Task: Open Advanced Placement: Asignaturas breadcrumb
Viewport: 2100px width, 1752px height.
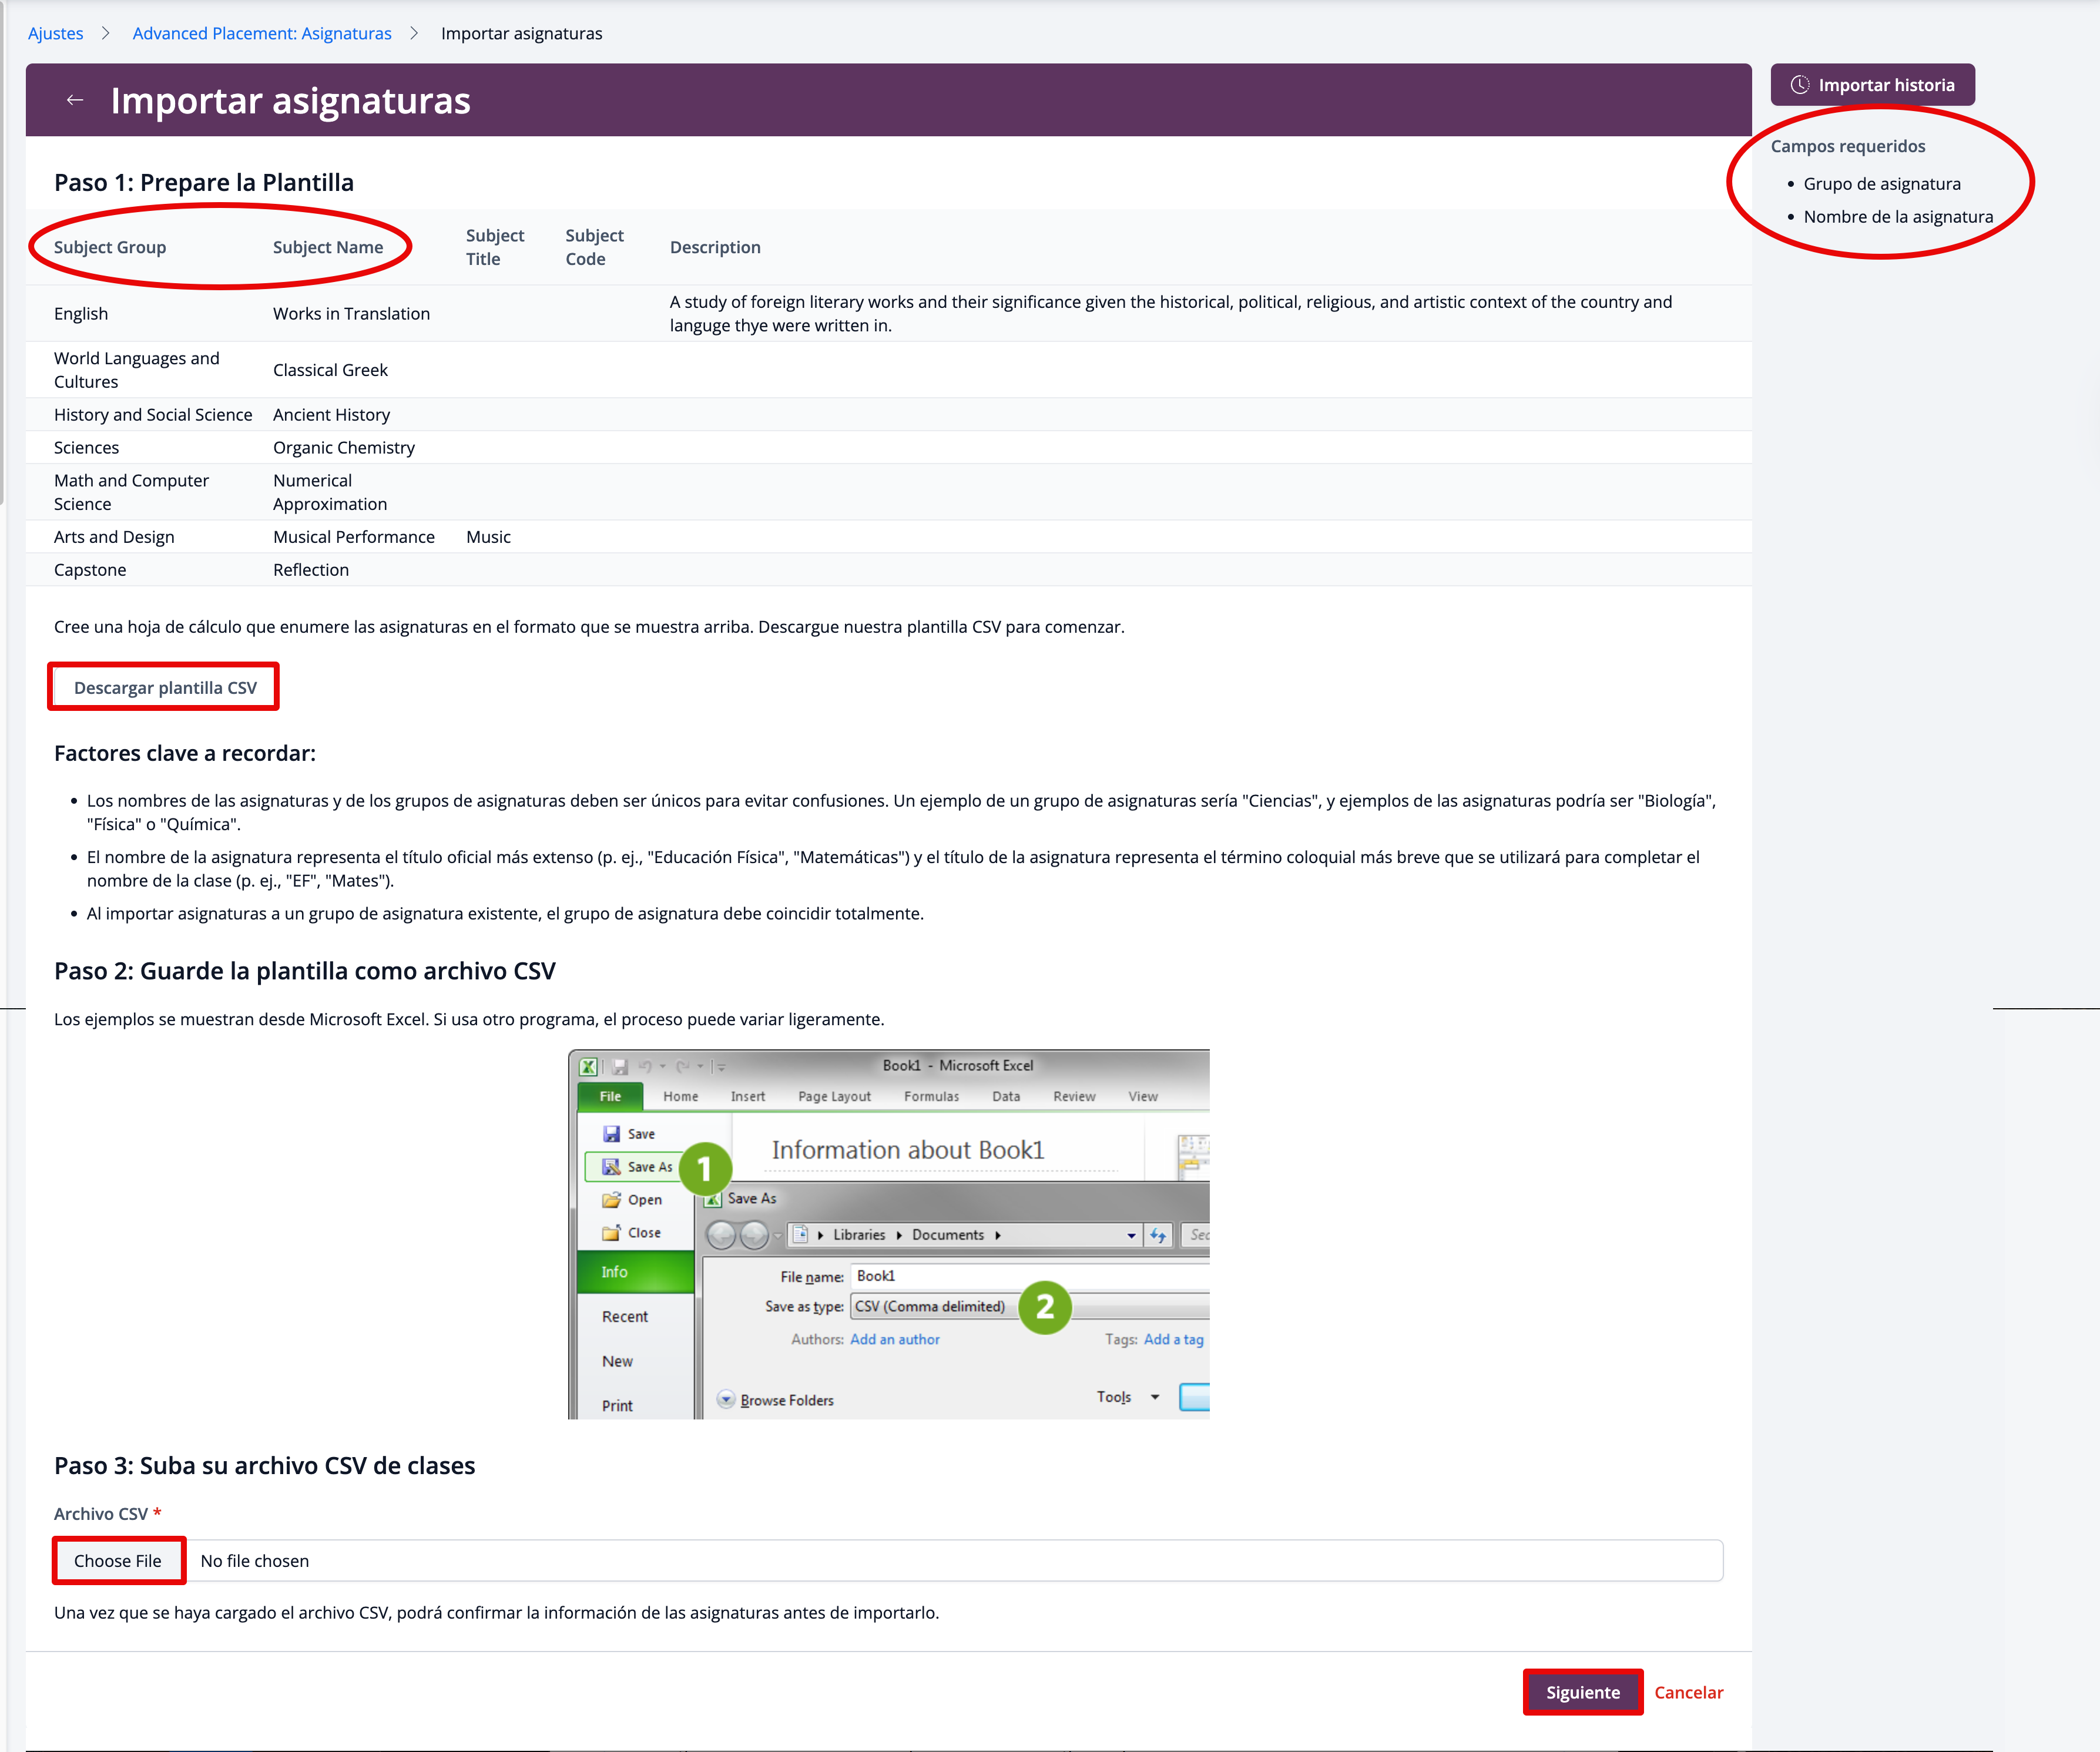Action: click(262, 33)
